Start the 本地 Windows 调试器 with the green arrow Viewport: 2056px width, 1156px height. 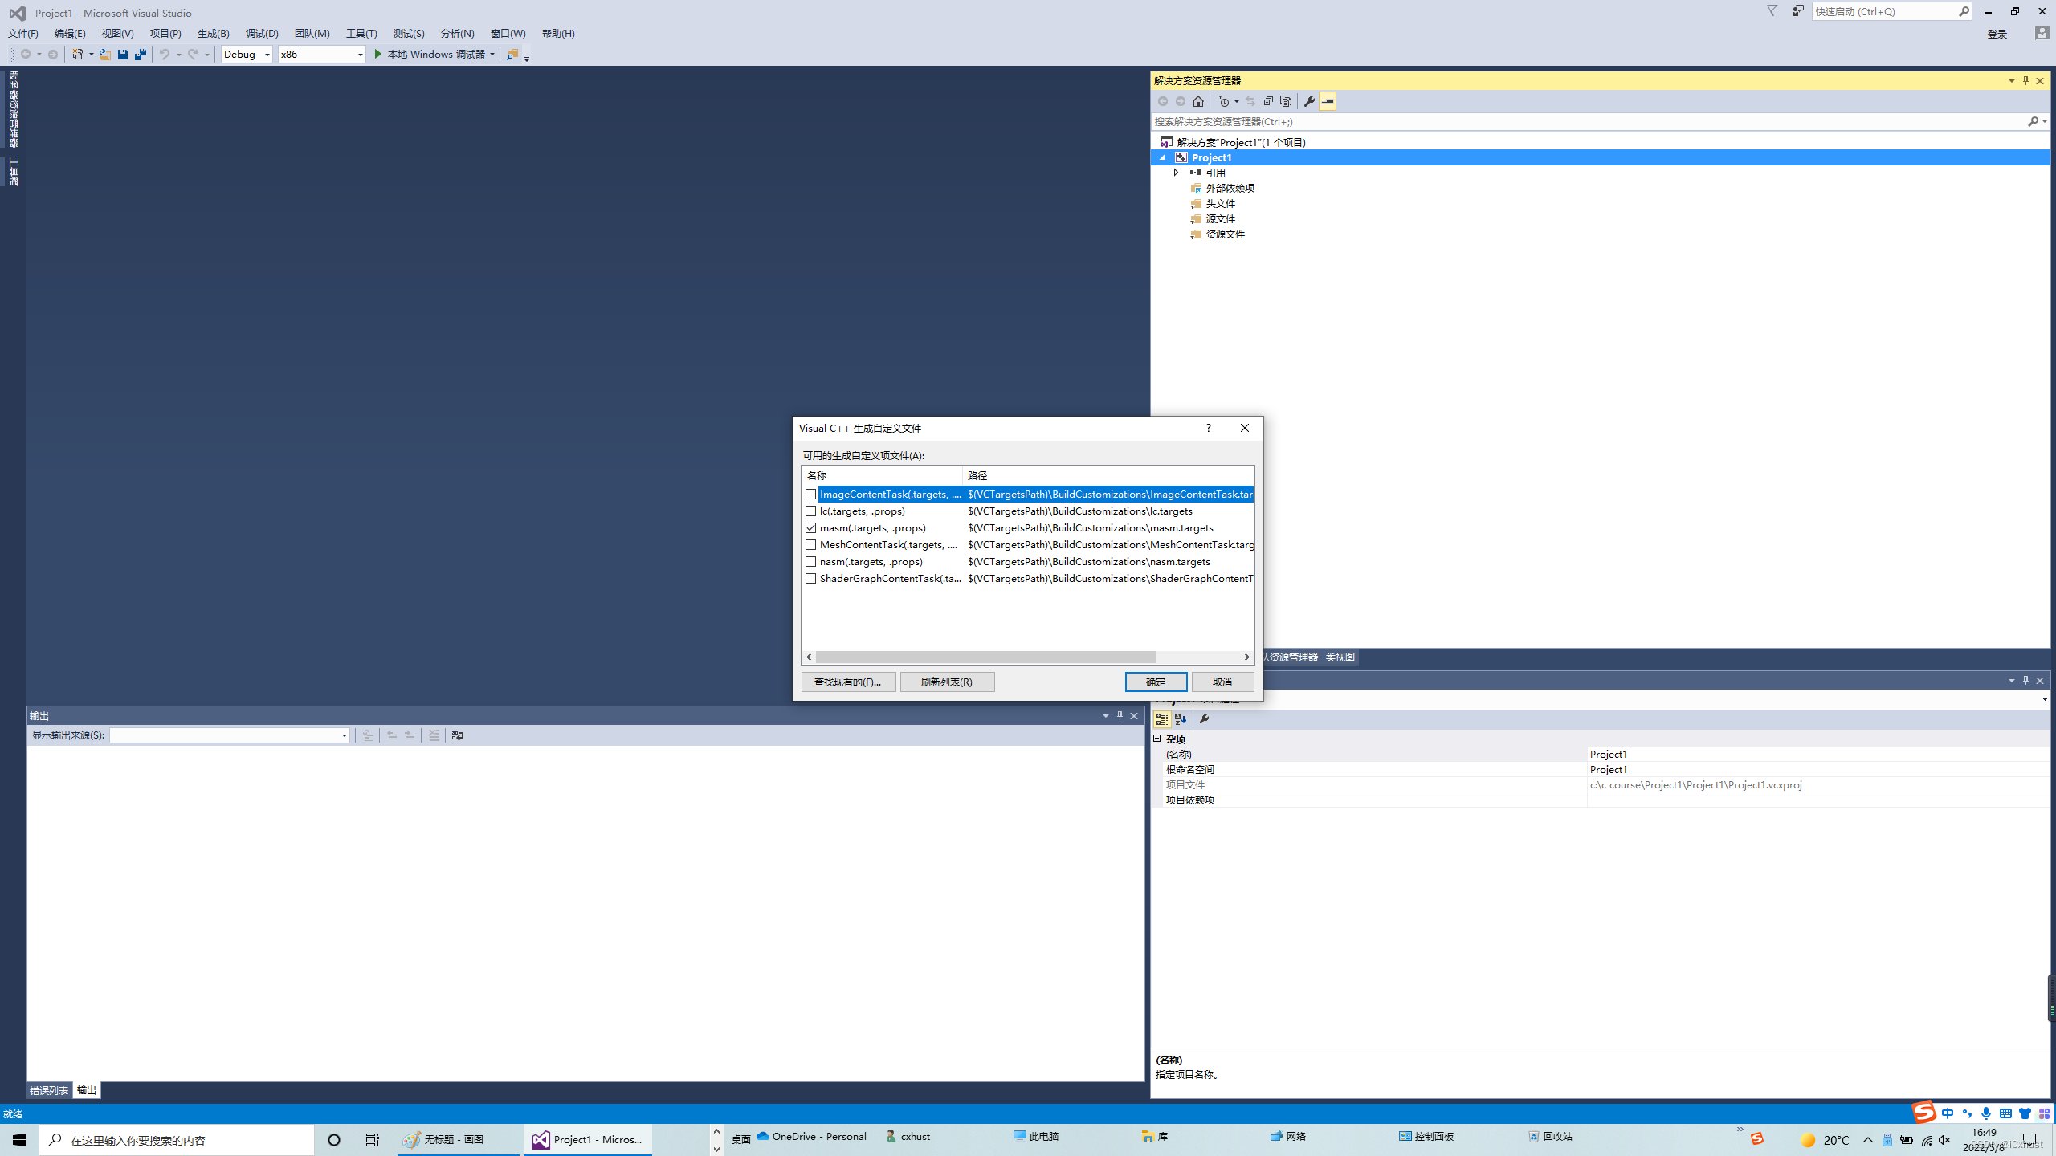pyautogui.click(x=377, y=54)
